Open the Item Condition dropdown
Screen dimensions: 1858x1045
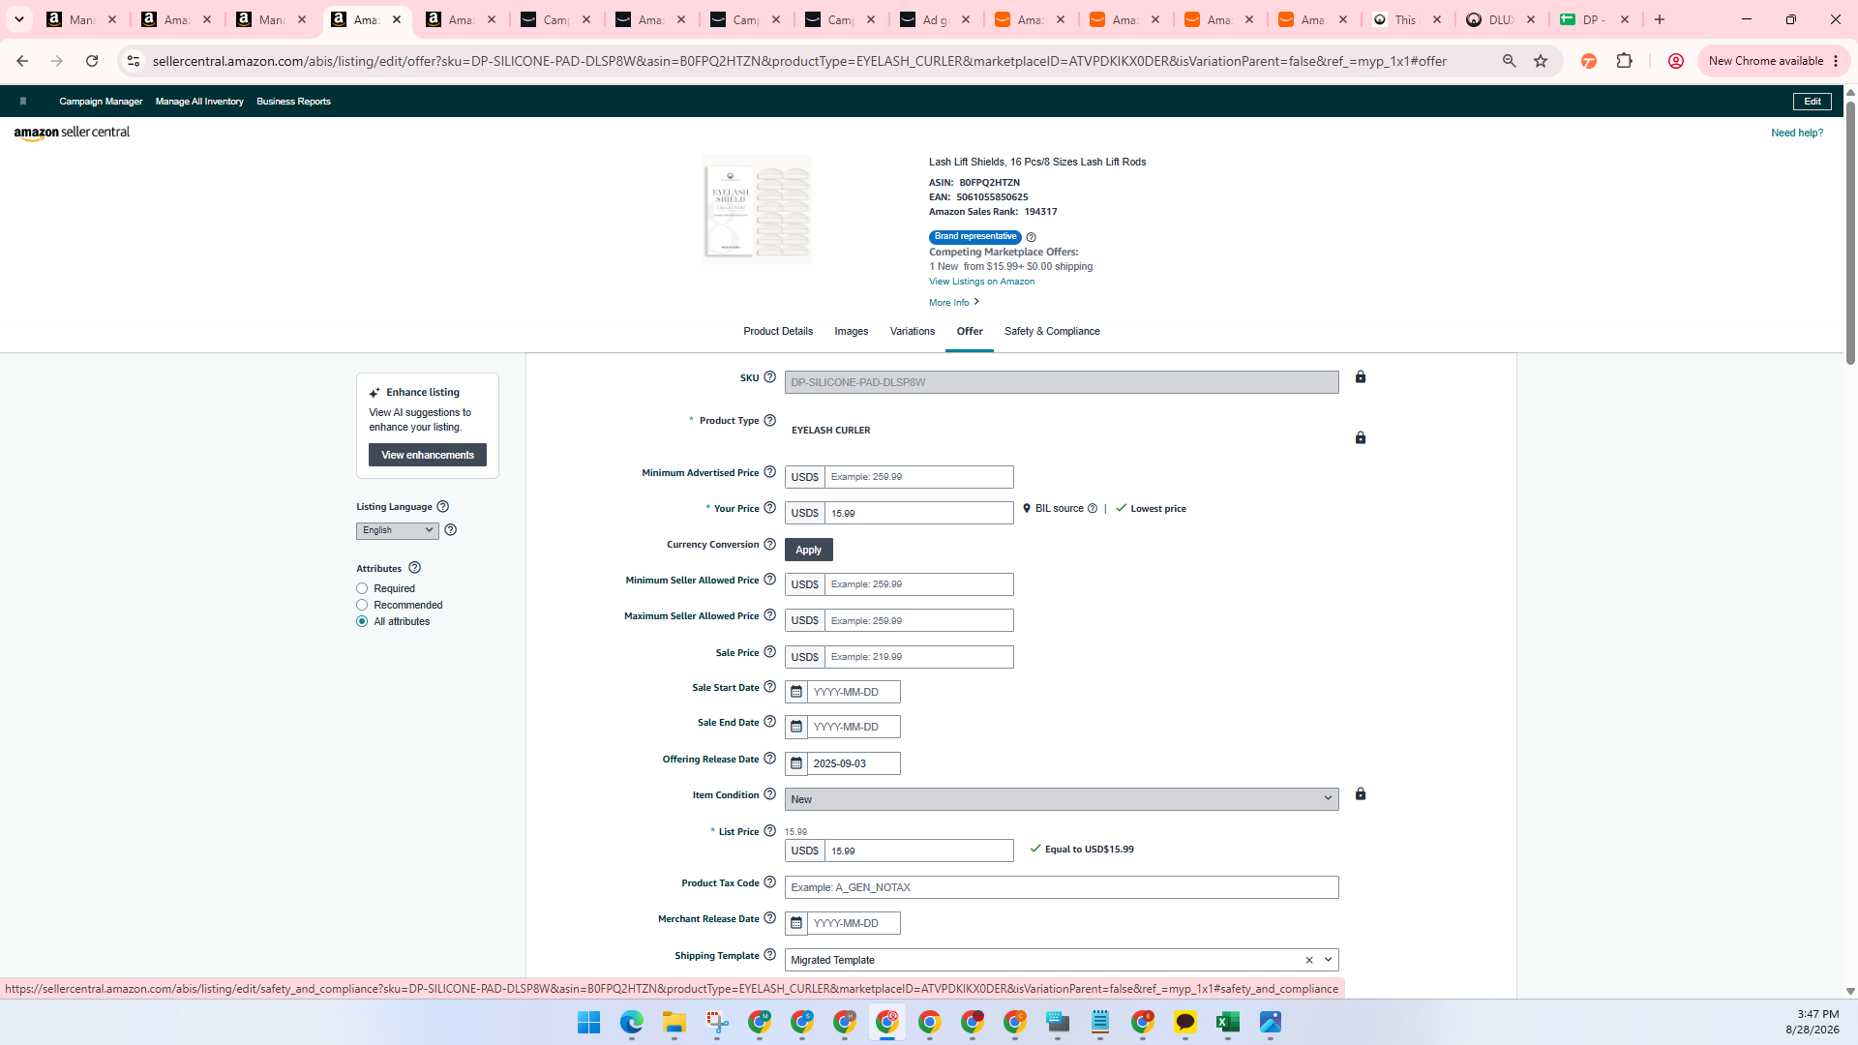[x=1062, y=799]
